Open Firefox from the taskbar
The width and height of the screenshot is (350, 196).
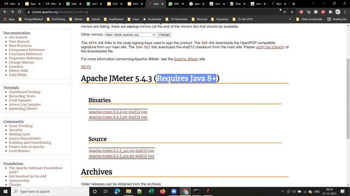tap(162, 191)
